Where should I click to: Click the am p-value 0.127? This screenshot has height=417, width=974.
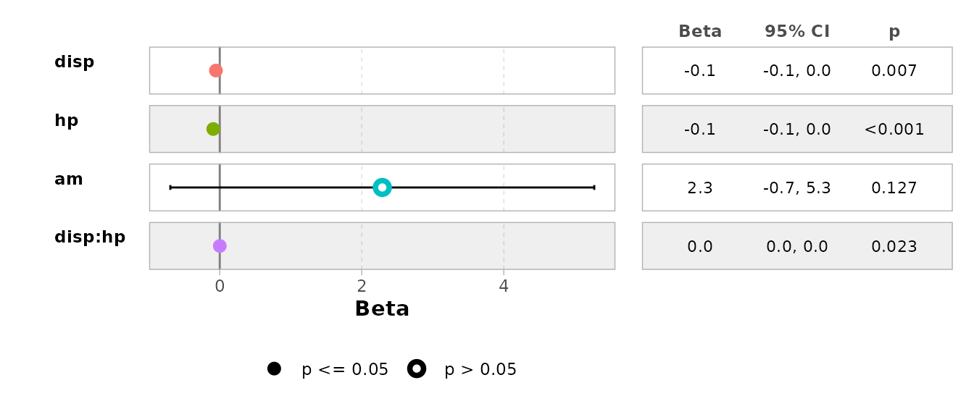[894, 188]
